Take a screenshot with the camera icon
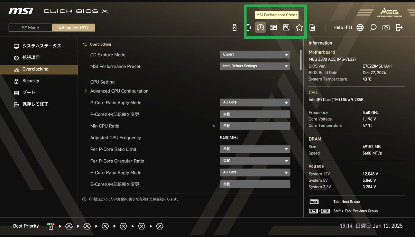Viewport: 415px width, 237px height. click(x=386, y=27)
